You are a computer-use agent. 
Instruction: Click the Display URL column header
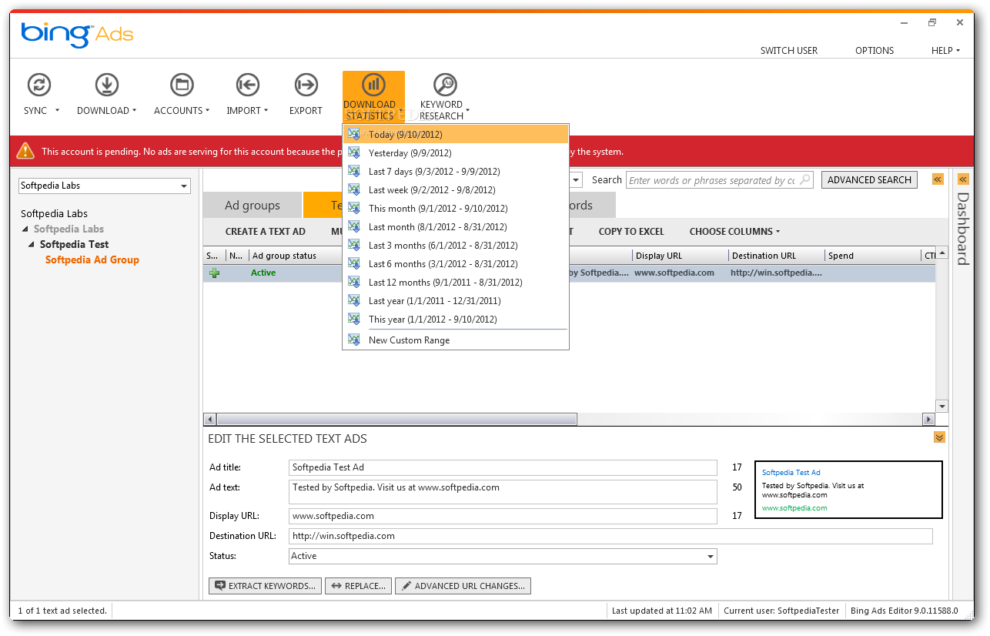(680, 255)
